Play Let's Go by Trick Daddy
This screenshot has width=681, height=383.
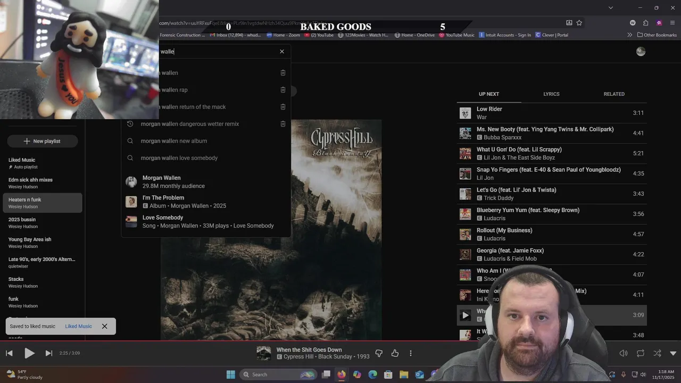point(552,194)
